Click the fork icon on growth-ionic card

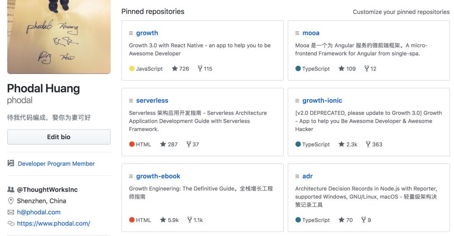[x=368, y=144]
